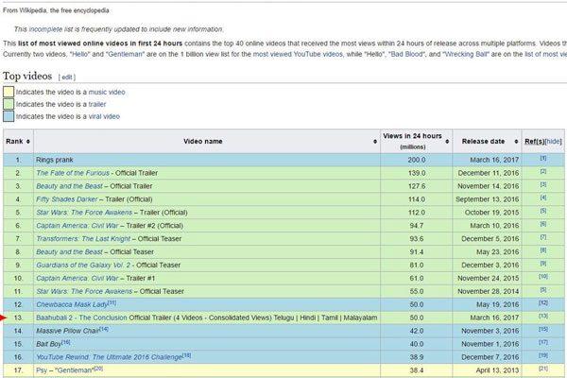This screenshot has width=567, height=378.
Task: Open The Fate of the Furious link
Action: pos(73,173)
